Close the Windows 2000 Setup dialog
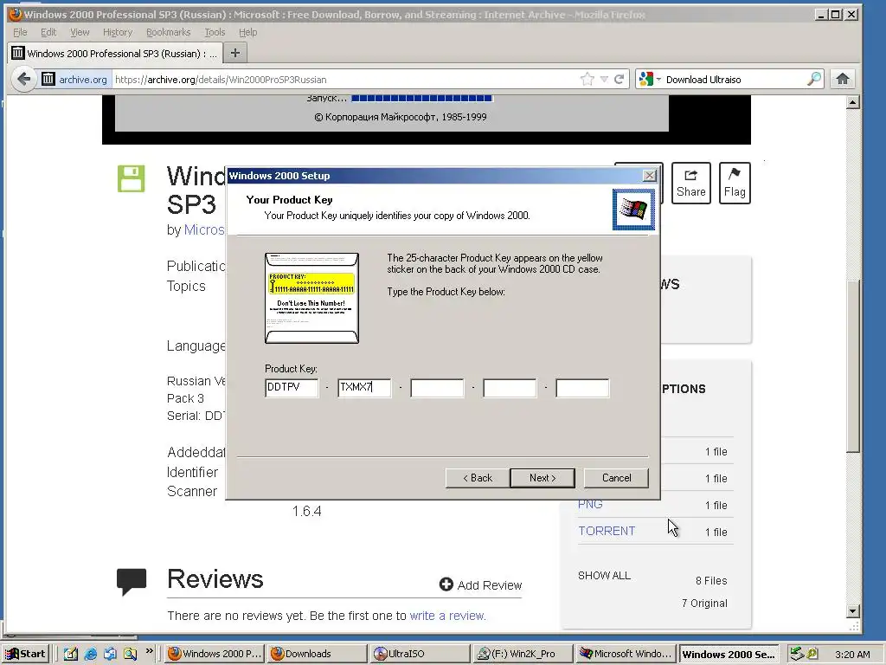The image size is (886, 665). pos(650,176)
